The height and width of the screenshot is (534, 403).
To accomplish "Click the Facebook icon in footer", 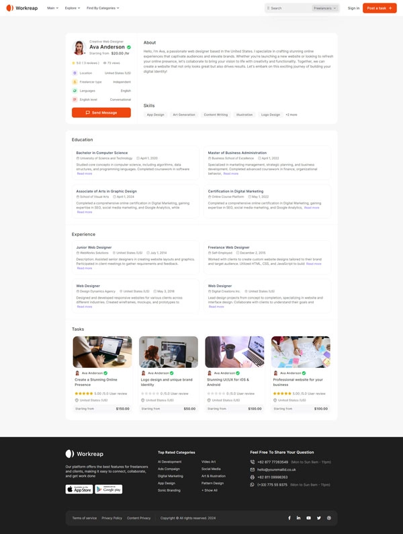I will click(289, 518).
